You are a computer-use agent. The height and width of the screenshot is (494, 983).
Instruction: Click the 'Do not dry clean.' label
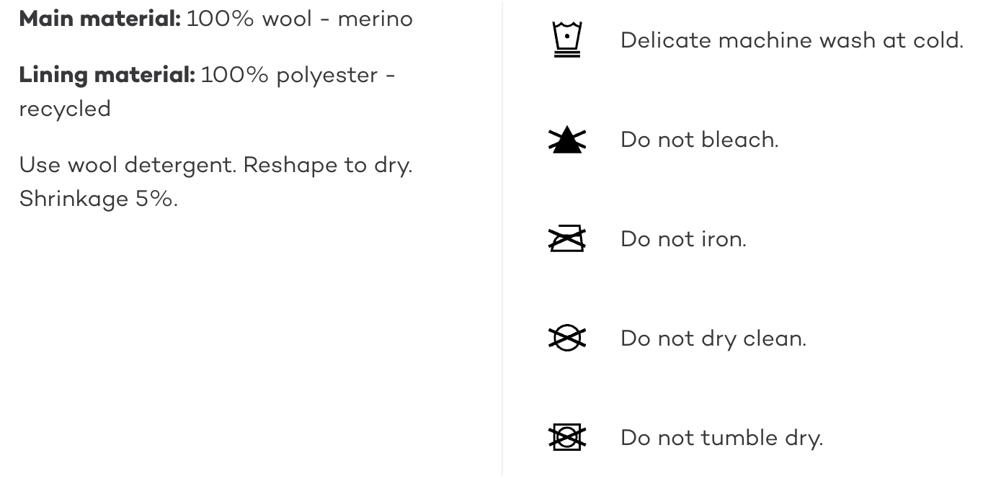tap(713, 338)
